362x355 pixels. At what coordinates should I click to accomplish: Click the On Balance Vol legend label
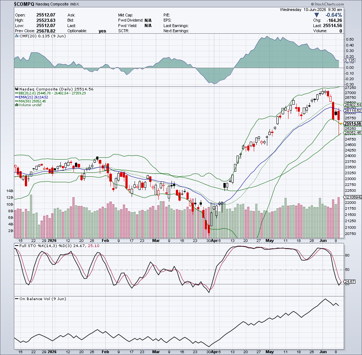point(40,299)
